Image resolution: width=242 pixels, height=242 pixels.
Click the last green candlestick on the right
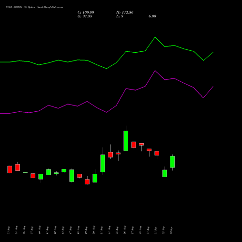coord(172,162)
